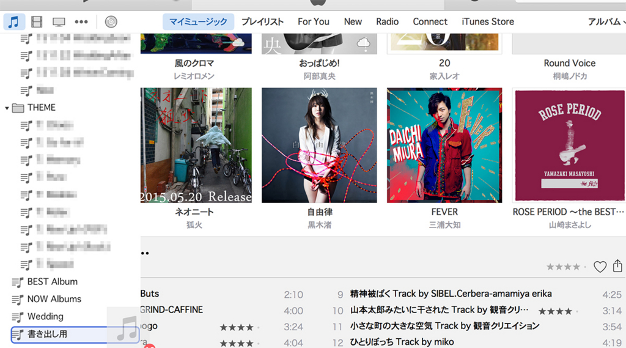Image resolution: width=626 pixels, height=348 pixels.
Task: Select the FEVER album cover
Action: pos(444,146)
